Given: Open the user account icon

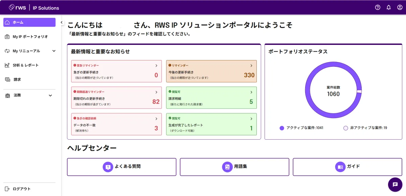Looking at the screenshot, I should [400, 7].
